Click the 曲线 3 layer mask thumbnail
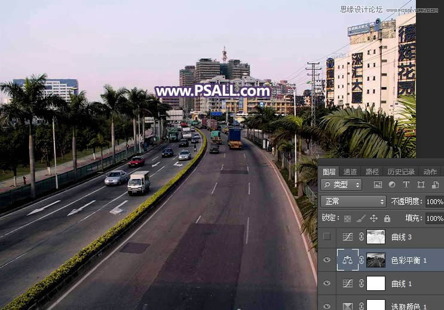 (376, 236)
